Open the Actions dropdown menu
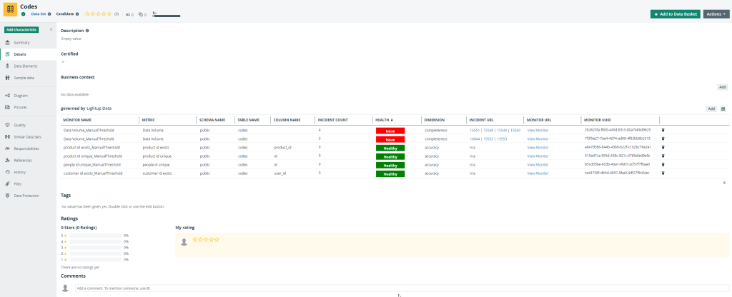This screenshot has width=732, height=297. tap(716, 14)
